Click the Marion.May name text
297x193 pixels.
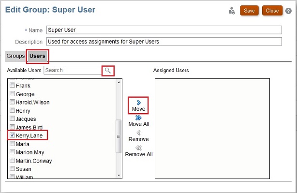[30, 152]
